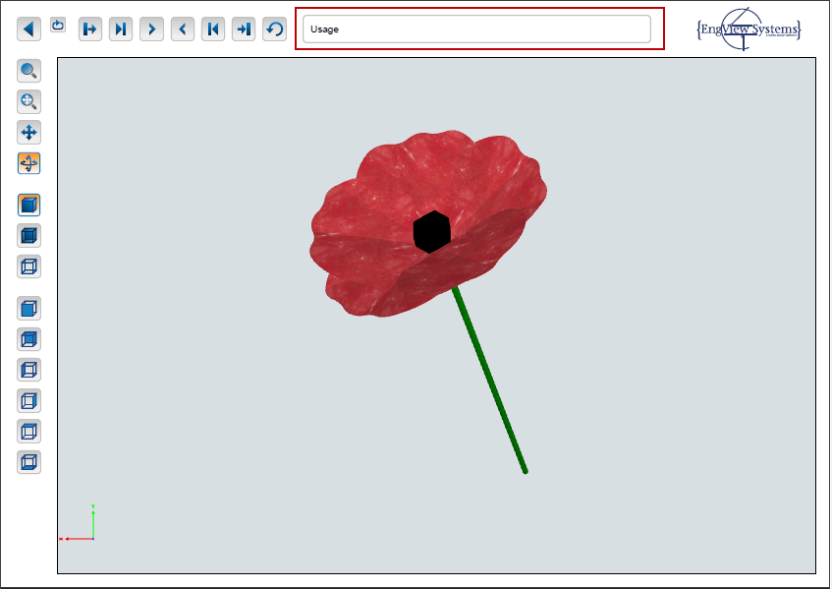Enable solid shaded cube display mode

(29, 206)
